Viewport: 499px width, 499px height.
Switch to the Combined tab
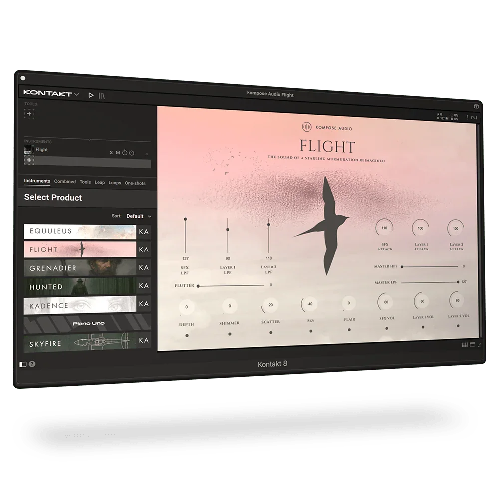65,182
